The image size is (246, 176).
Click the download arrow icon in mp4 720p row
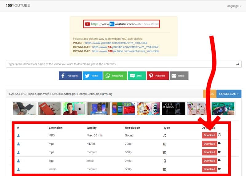[18, 144]
